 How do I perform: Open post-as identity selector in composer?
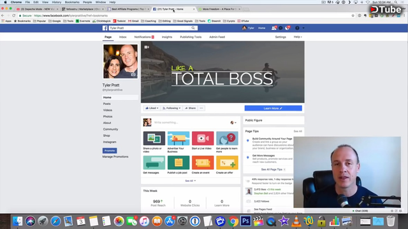[x=233, y=123]
